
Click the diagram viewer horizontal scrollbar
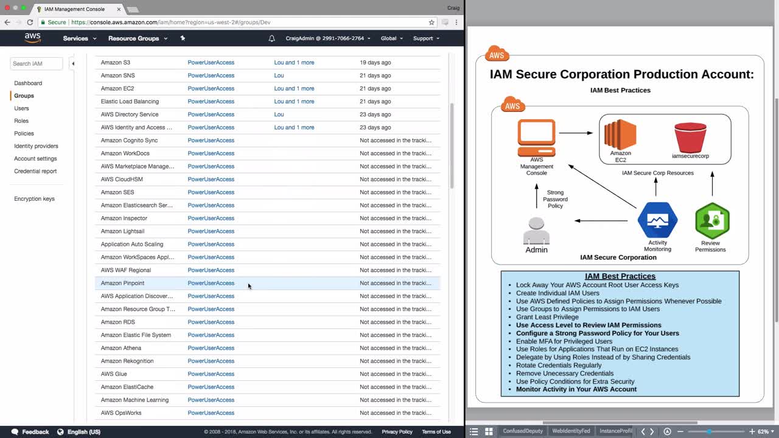620,423
